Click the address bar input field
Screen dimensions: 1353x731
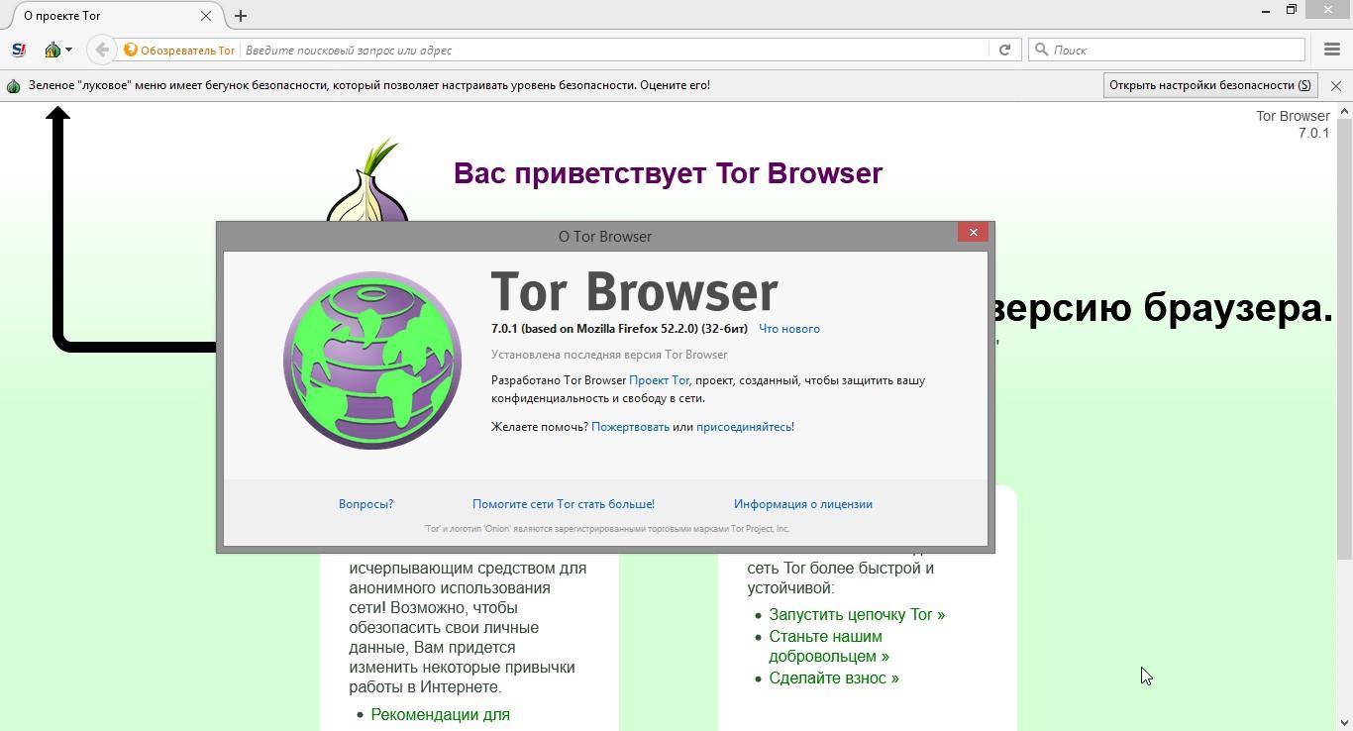click(614, 50)
